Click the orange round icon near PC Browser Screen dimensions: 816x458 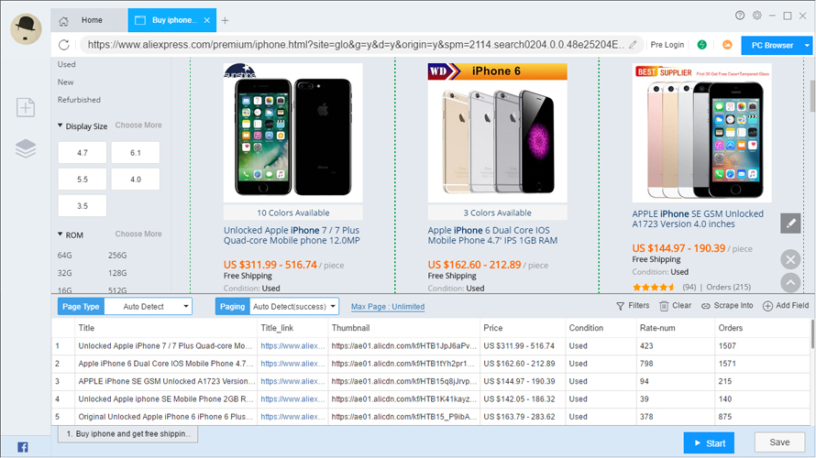click(727, 45)
